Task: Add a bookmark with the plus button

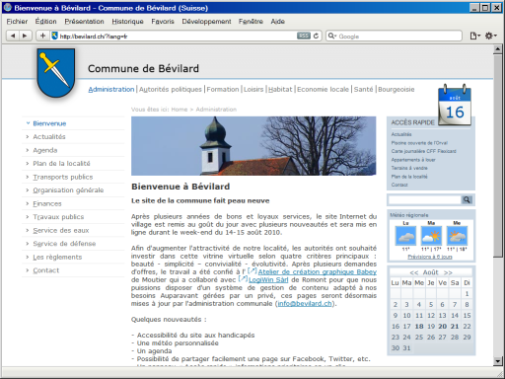Action: 42,36
